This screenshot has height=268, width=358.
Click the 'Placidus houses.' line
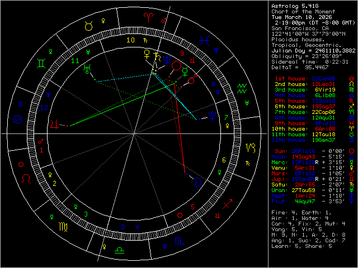click(298, 40)
